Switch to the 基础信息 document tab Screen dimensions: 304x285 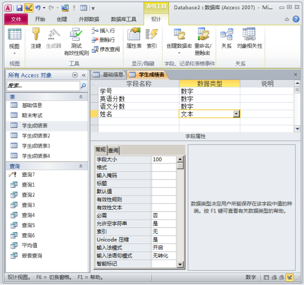(108, 75)
